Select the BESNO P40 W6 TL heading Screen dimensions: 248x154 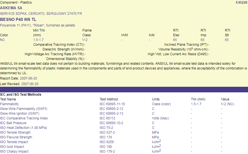pyautogui.click(x=18, y=20)
